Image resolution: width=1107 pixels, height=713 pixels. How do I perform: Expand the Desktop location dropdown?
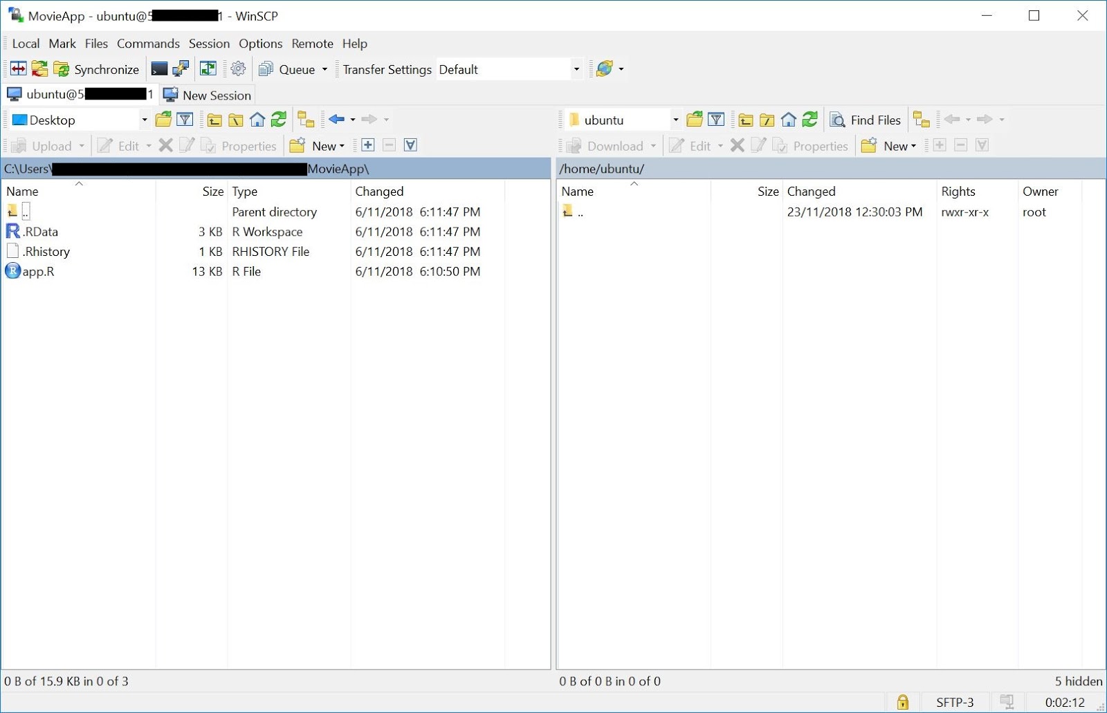click(144, 120)
